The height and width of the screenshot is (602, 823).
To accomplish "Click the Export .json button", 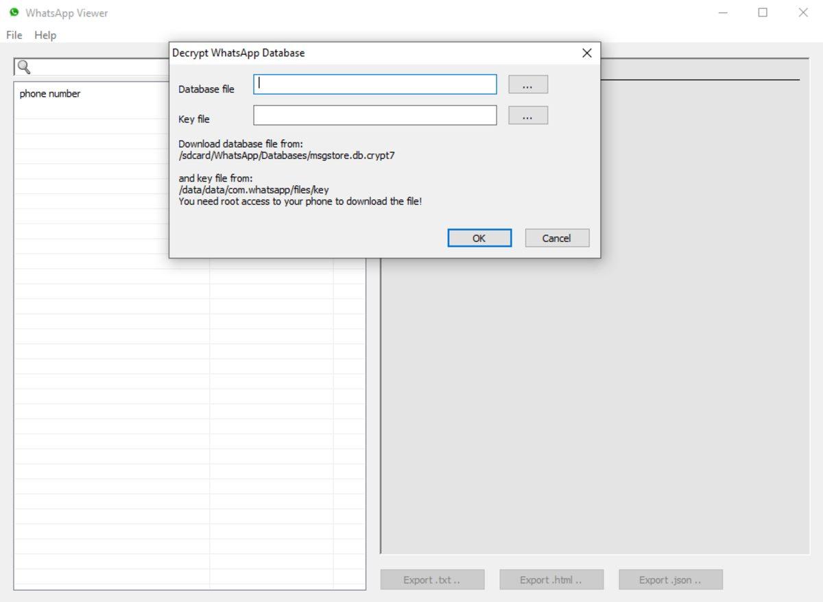I will click(x=670, y=580).
